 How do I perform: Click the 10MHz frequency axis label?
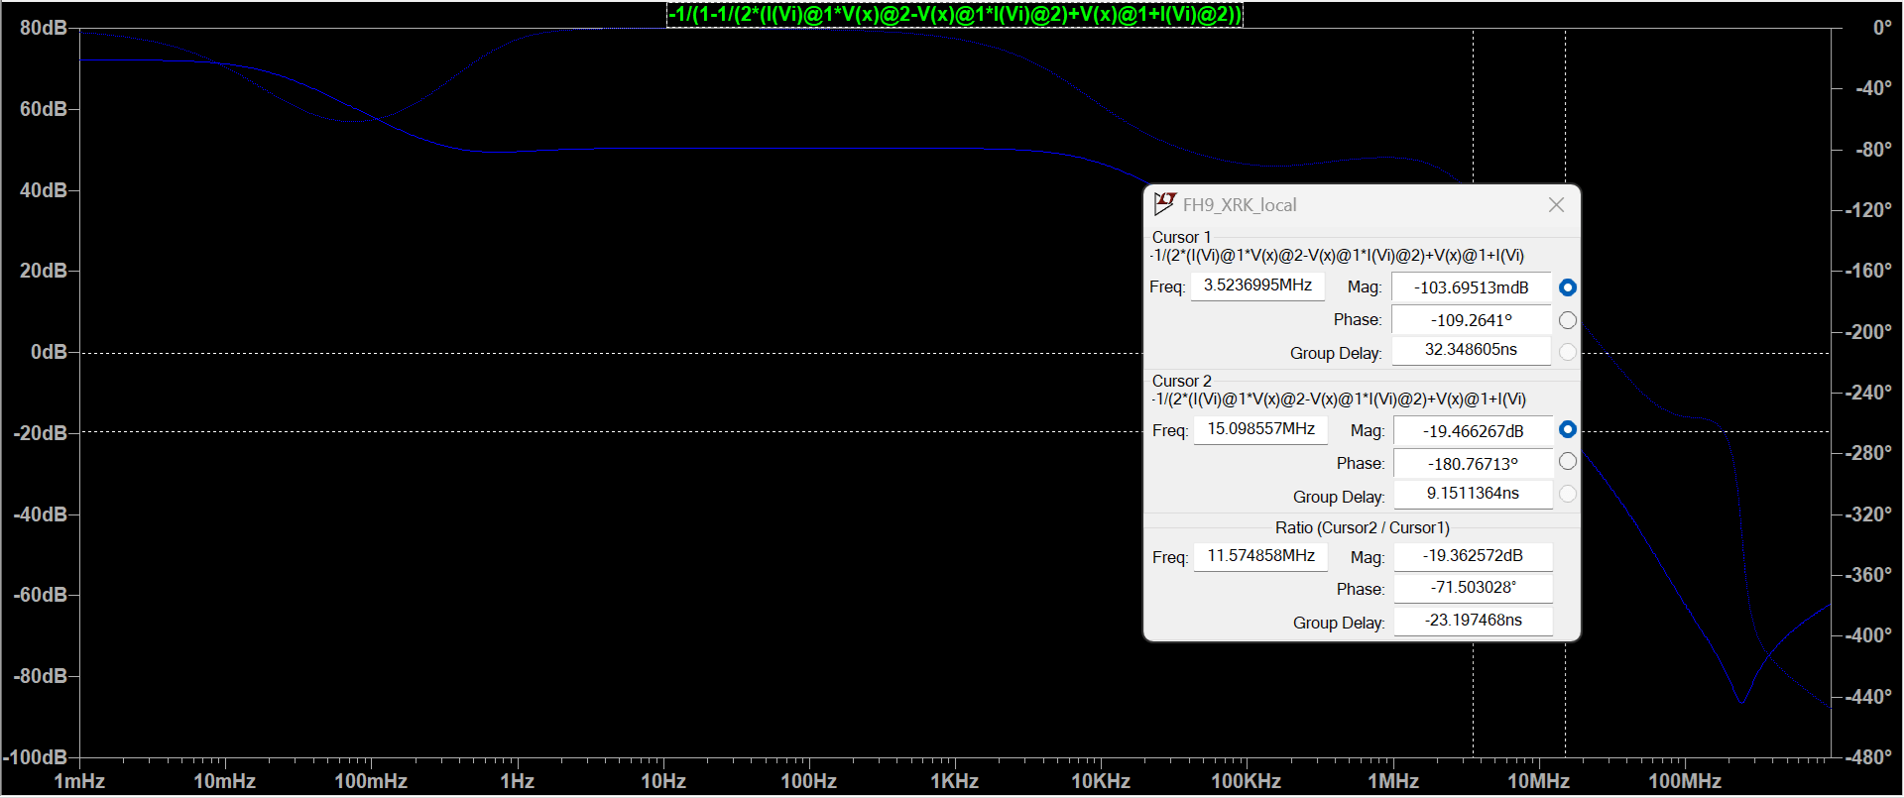(1538, 781)
